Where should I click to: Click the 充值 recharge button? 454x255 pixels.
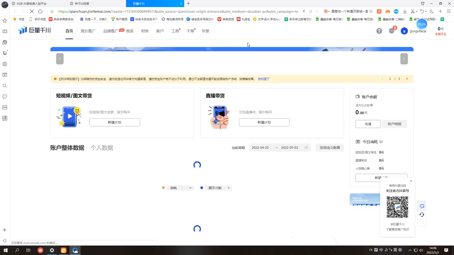pyautogui.click(x=368, y=124)
